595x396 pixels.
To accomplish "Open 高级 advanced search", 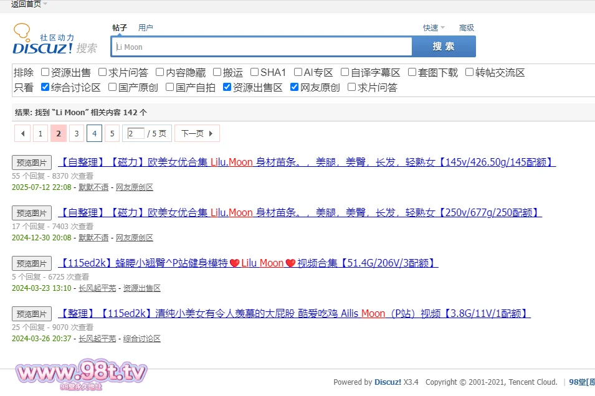I will click(x=466, y=27).
